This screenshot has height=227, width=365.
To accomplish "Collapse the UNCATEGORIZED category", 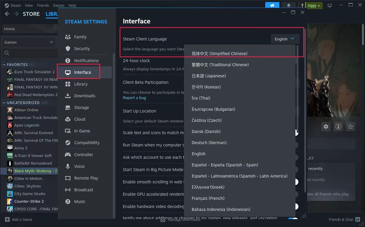I will [4, 103].
